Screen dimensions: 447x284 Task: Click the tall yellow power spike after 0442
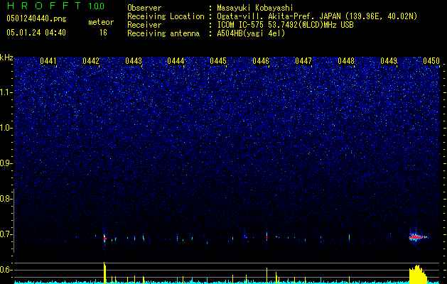point(104,273)
